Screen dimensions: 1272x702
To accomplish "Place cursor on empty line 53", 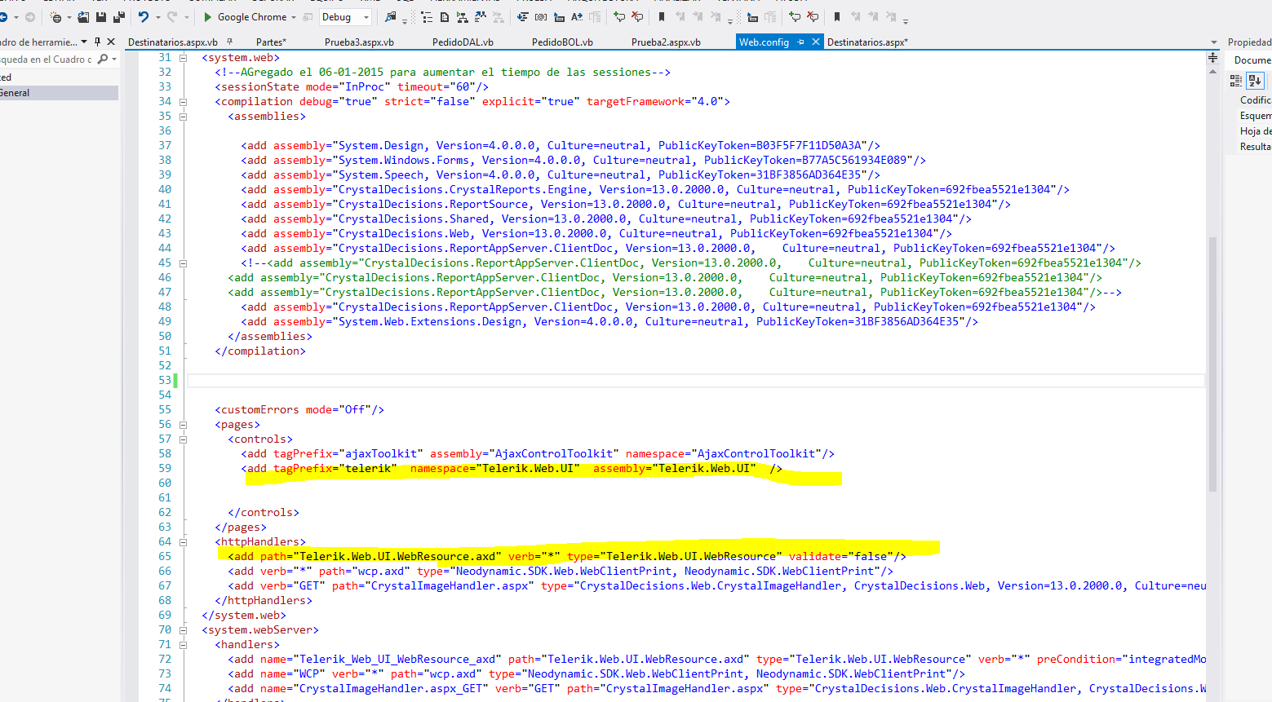I will tap(695, 381).
